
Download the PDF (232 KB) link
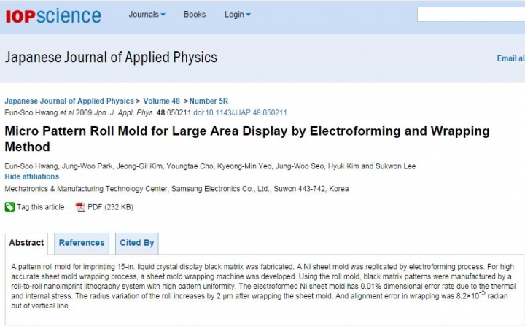(111, 207)
